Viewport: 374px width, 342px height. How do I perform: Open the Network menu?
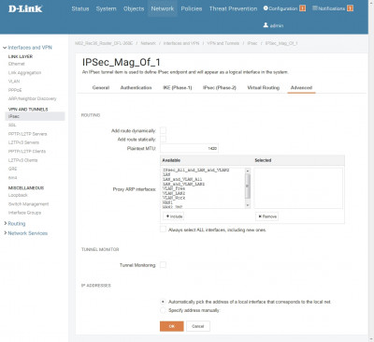(163, 8)
